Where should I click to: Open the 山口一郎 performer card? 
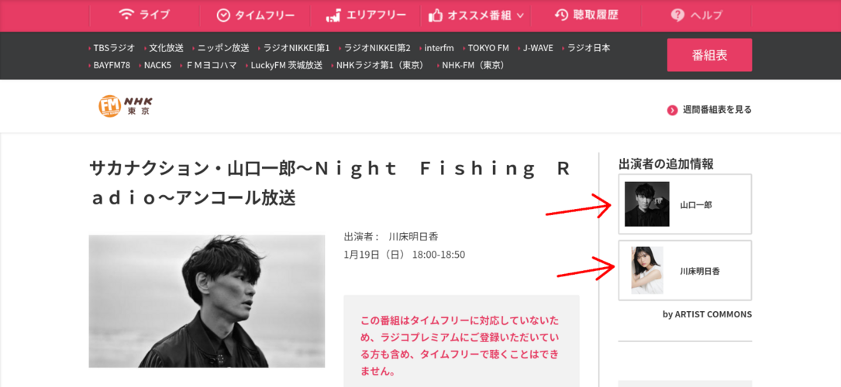tap(685, 204)
